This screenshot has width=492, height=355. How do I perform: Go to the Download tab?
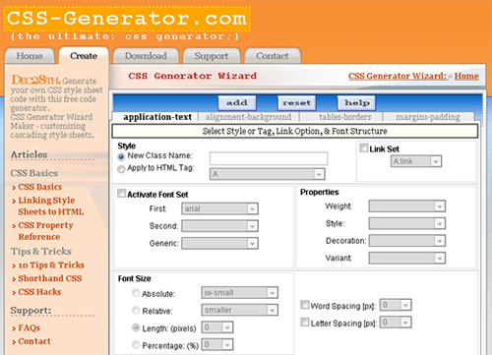tap(146, 56)
